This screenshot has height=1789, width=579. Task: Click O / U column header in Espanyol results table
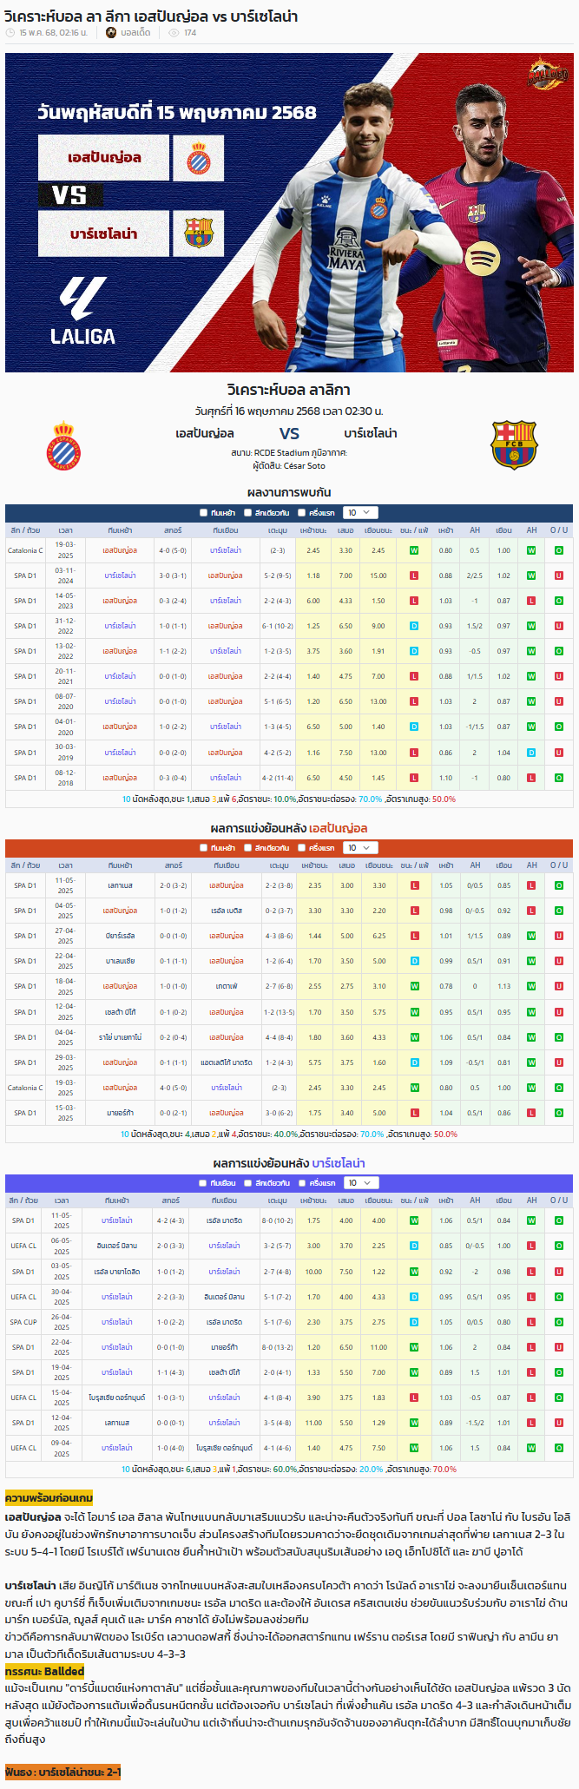point(559,865)
